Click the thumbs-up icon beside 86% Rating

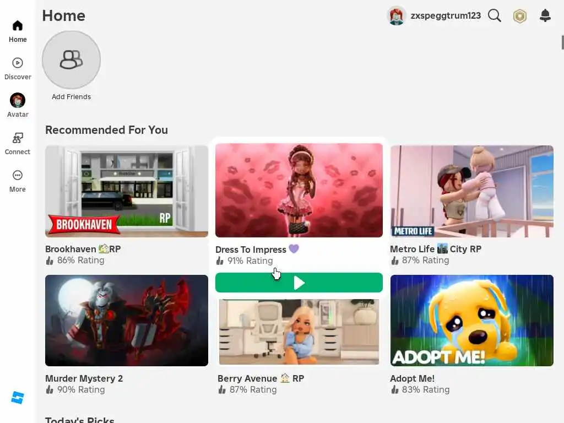(49, 261)
